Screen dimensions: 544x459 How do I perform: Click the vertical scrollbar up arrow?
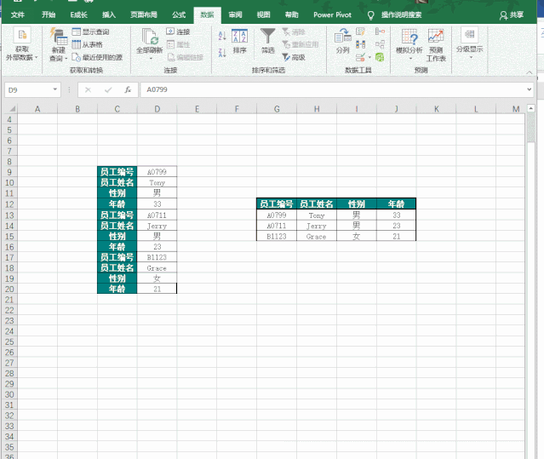pyautogui.click(x=531, y=108)
